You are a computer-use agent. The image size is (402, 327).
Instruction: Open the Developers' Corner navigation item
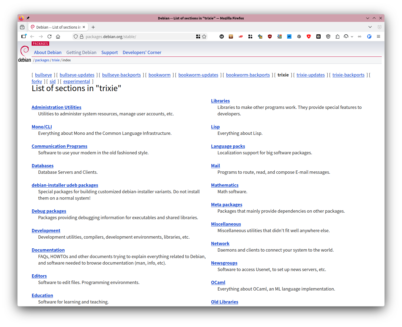(x=142, y=52)
